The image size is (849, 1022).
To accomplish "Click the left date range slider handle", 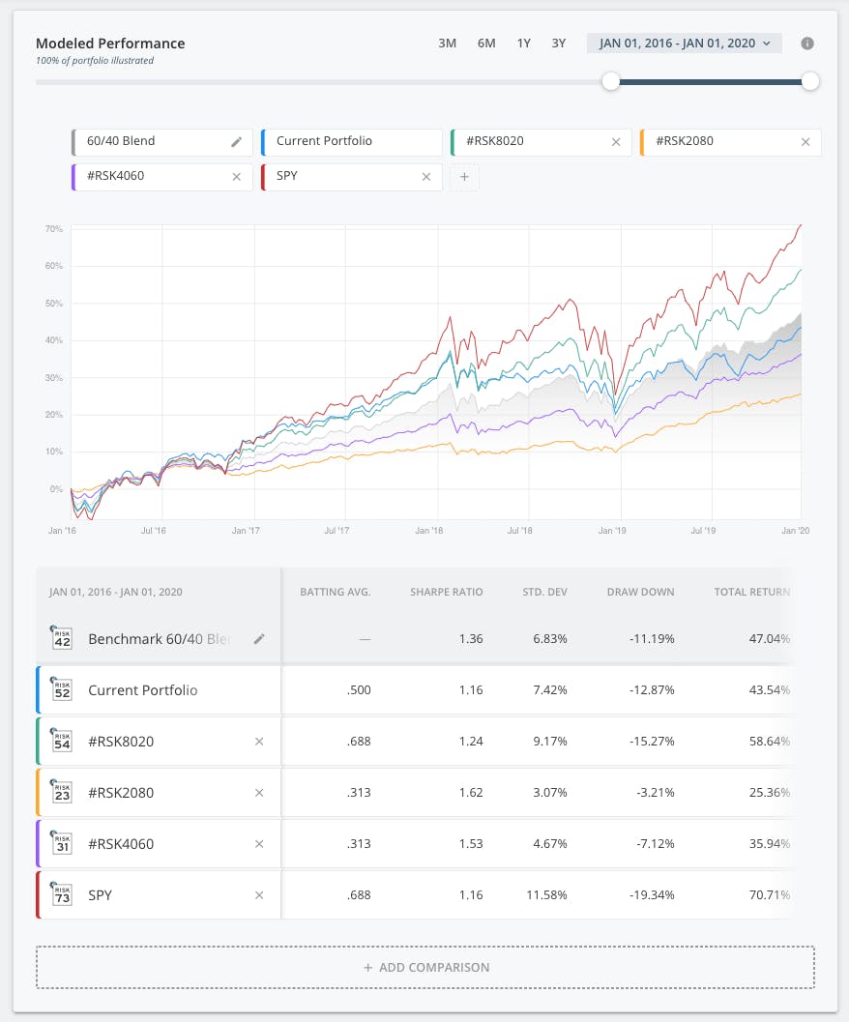I will [x=610, y=81].
